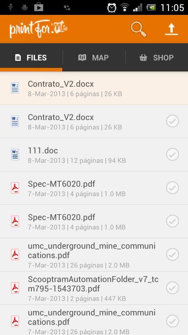Tap the printfor.me logo
The width and height of the screenshot is (188, 335).
pyautogui.click(x=38, y=29)
